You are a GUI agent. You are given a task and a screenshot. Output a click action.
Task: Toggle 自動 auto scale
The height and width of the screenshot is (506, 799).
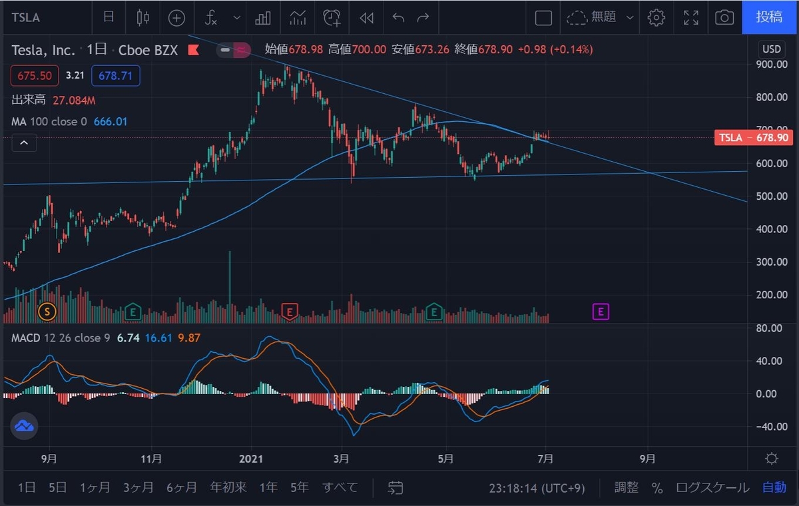coord(774,487)
